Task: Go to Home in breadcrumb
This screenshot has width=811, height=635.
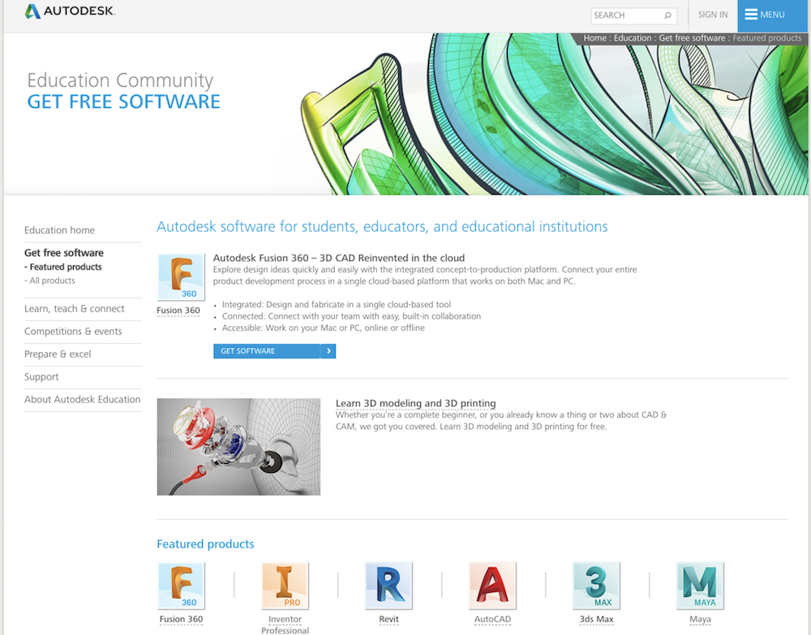Action: coord(594,38)
